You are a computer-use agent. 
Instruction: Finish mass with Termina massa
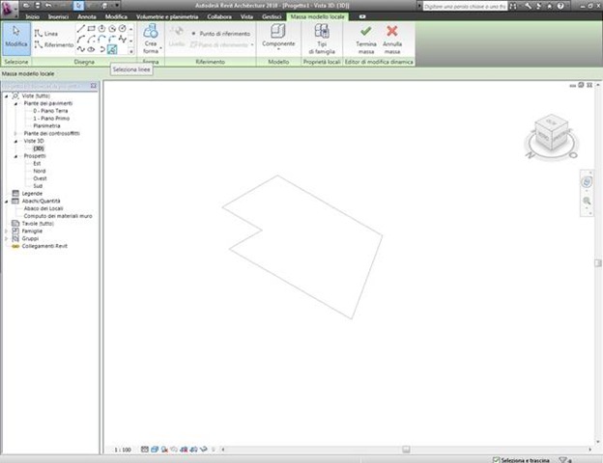365,40
